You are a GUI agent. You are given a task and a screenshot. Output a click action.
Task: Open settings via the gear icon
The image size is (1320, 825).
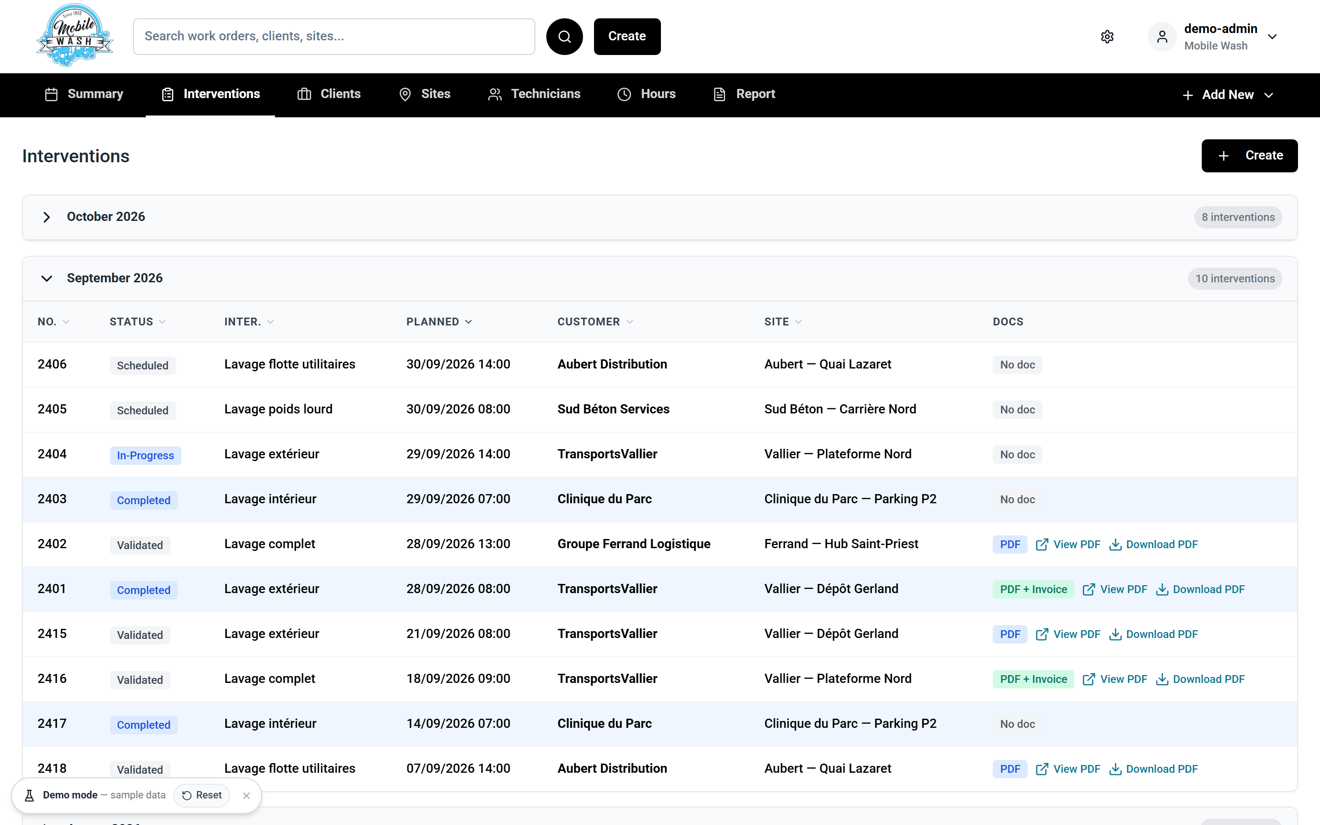1107,37
